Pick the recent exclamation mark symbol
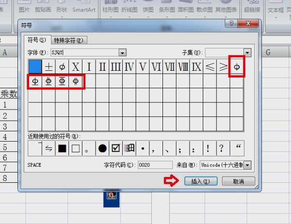Image resolution: width=291 pixels, height=224 pixels. coord(210,148)
